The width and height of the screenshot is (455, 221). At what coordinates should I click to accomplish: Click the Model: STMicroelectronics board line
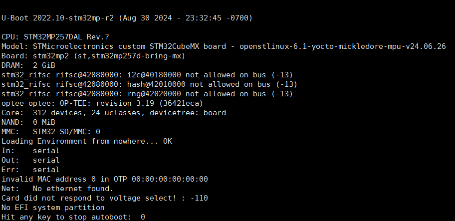click(x=224, y=46)
